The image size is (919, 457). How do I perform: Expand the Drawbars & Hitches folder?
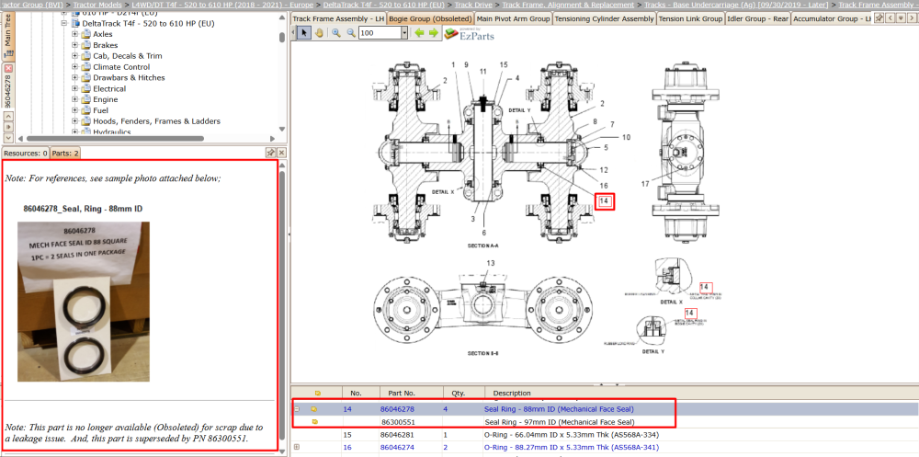(x=75, y=77)
